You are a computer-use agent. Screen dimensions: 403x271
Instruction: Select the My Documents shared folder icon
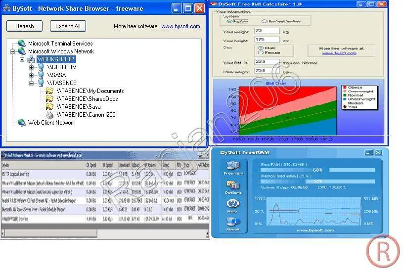(x=49, y=91)
